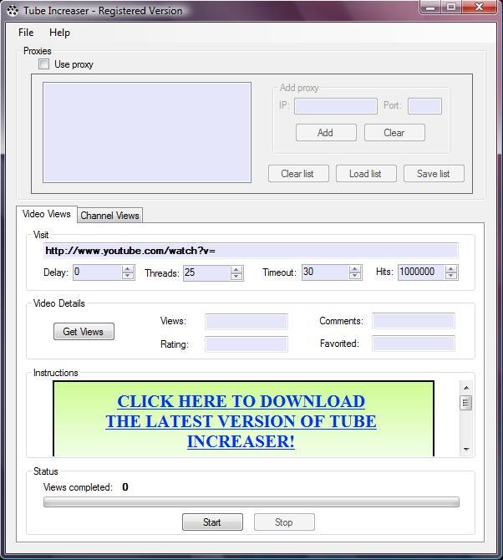
Task: Click the YouTube URL visit field
Action: point(251,251)
